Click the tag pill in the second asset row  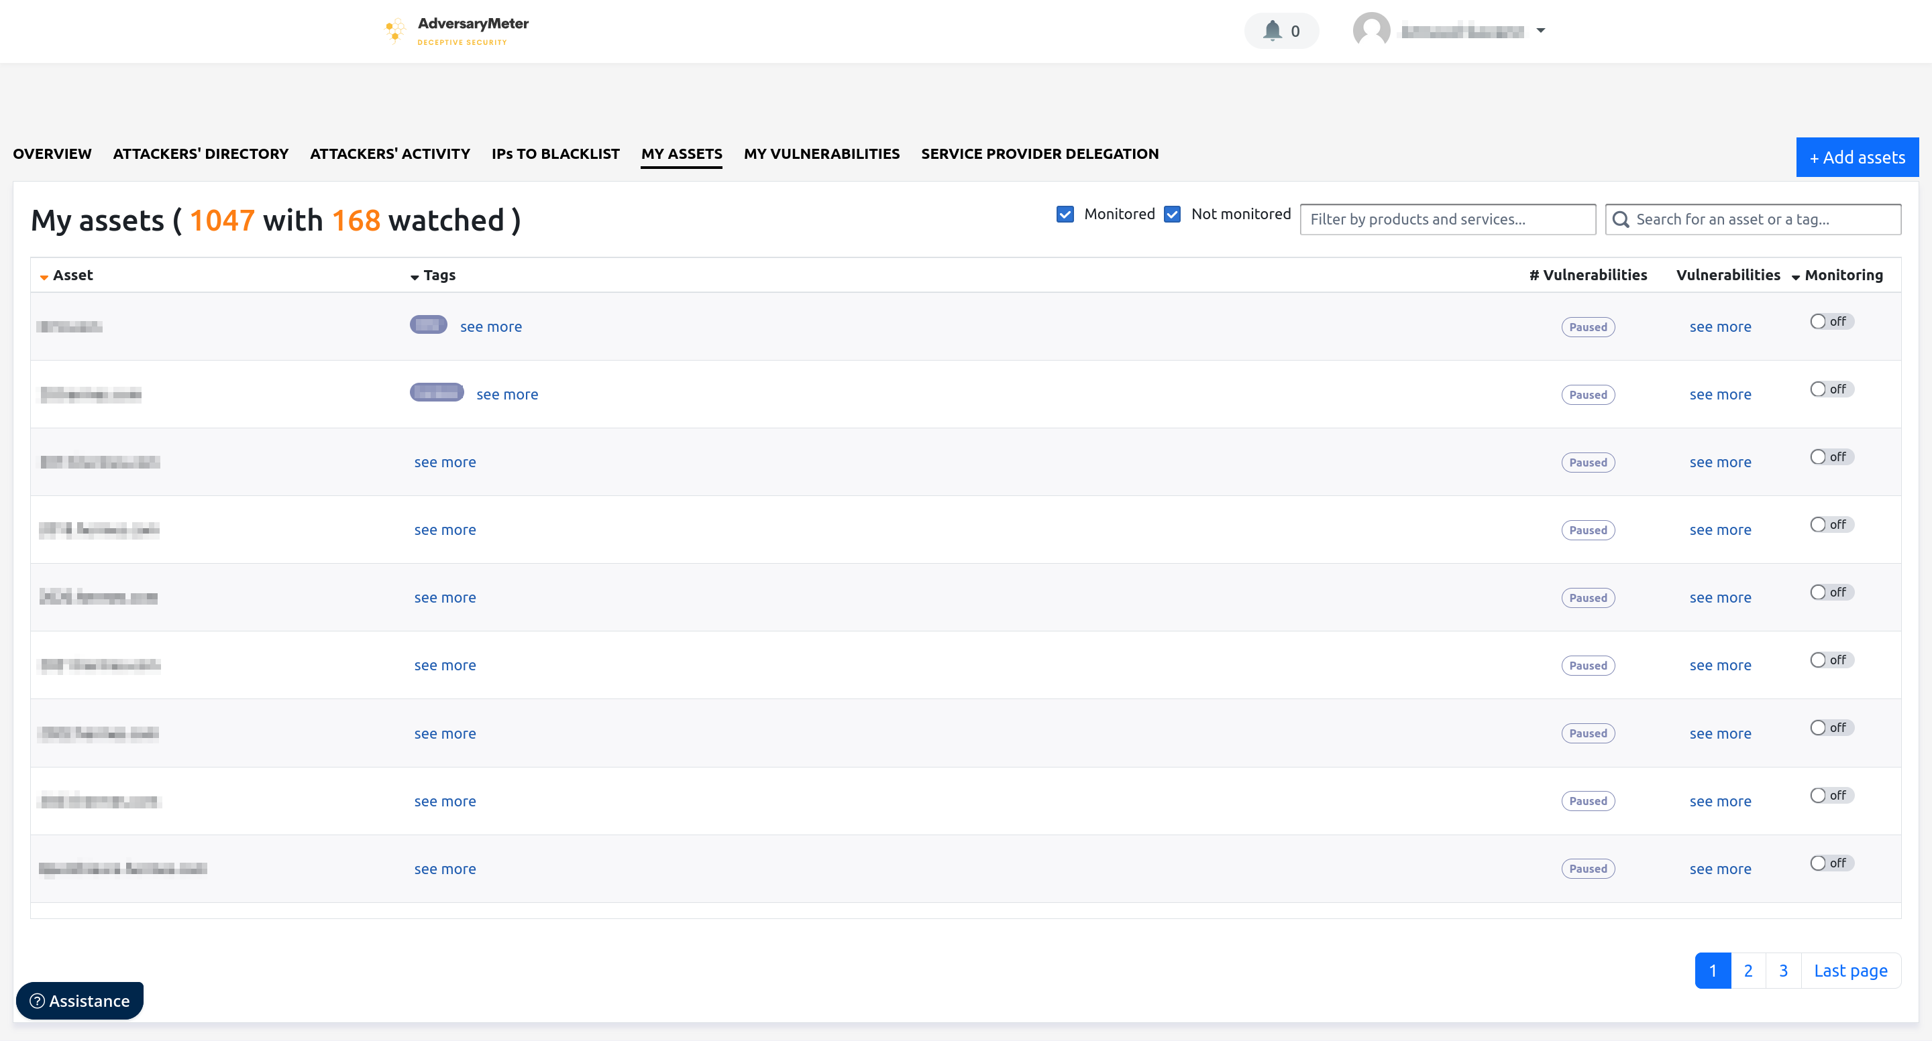pyautogui.click(x=437, y=392)
